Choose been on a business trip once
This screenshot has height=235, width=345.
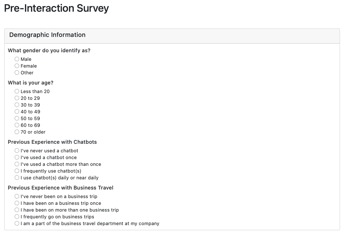(17, 203)
